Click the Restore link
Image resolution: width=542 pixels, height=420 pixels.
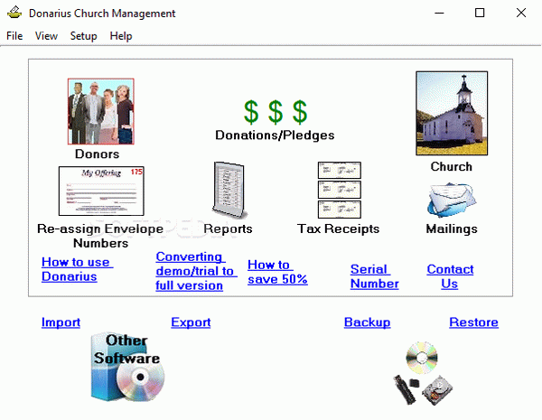(x=473, y=322)
